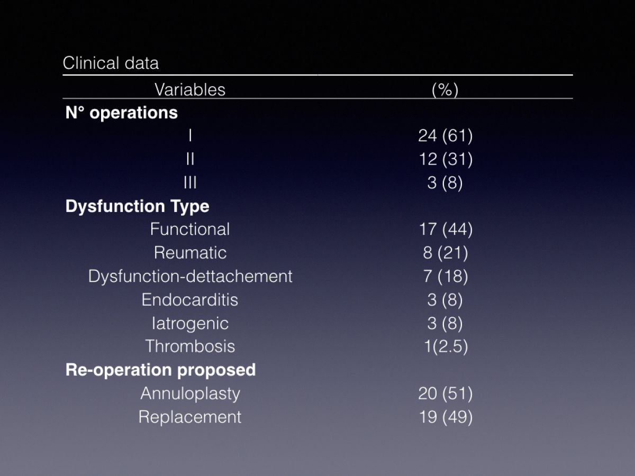The image size is (635, 476).
Task: Click the 'Dysfunction-dettachement' row label
Action: point(190,276)
